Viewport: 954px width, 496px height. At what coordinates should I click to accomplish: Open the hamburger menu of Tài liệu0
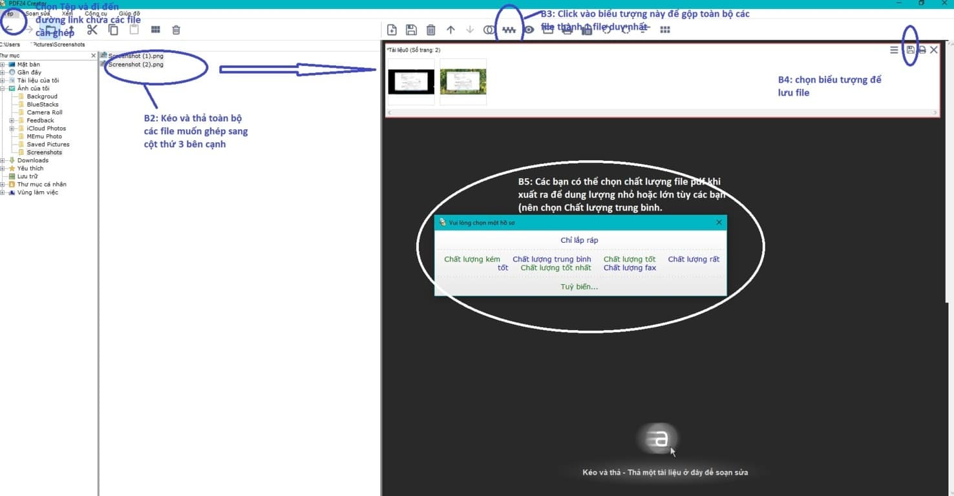[x=894, y=50]
